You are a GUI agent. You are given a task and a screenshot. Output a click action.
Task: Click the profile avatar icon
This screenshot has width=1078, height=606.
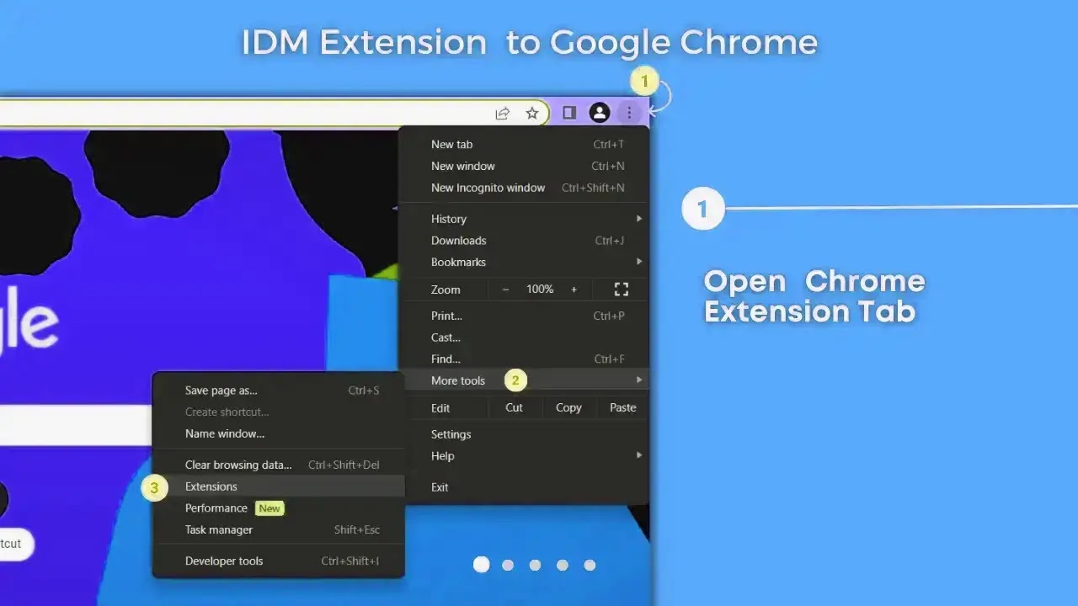coord(600,113)
